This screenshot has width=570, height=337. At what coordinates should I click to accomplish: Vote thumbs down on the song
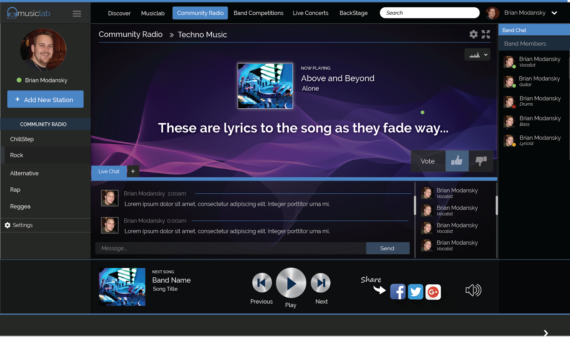(x=481, y=161)
